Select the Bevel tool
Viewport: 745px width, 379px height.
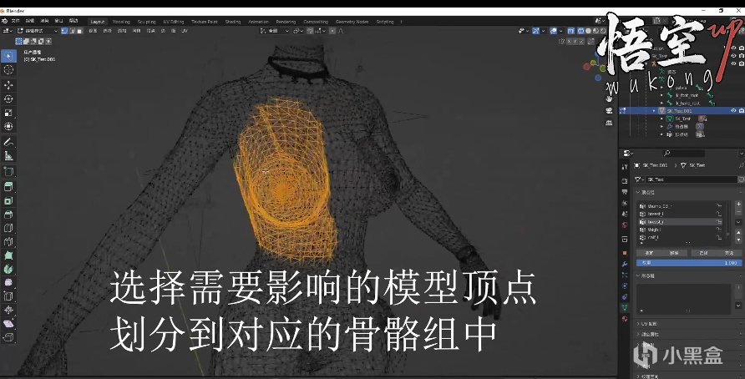pos(8,215)
